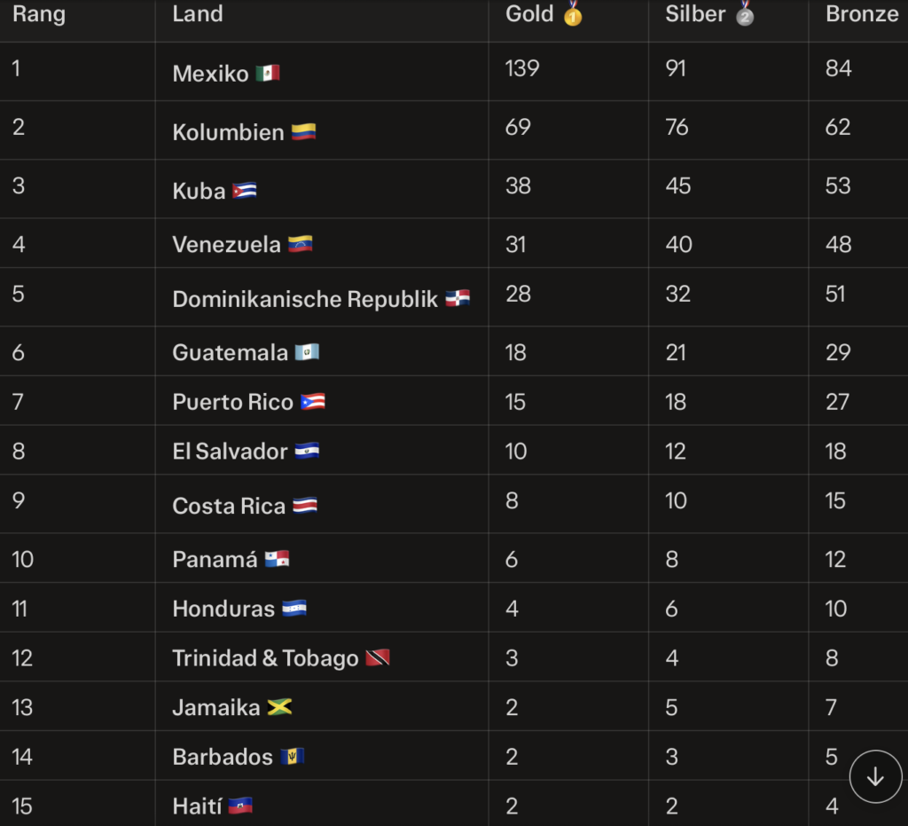Click the Colombia flag next to Kolumbien

tap(303, 131)
